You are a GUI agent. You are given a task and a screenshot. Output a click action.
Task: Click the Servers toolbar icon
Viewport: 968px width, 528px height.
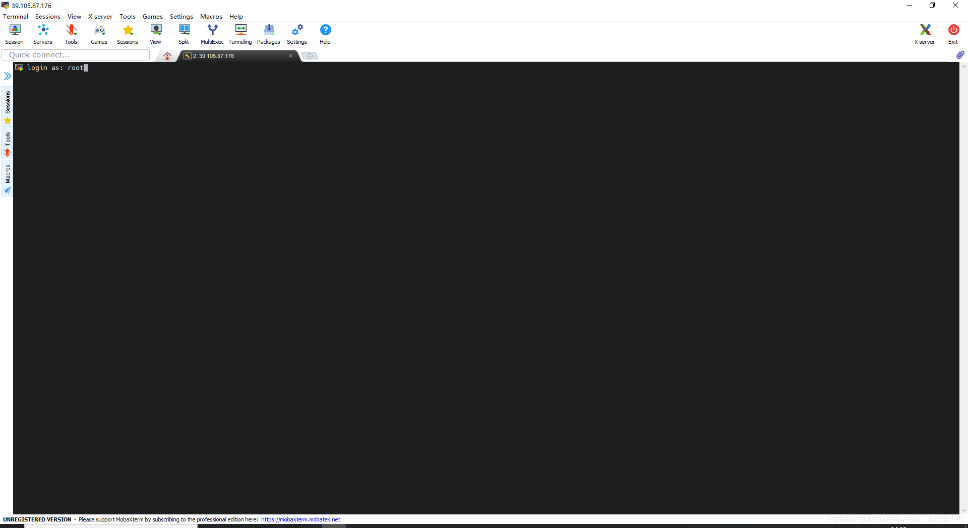(x=43, y=34)
